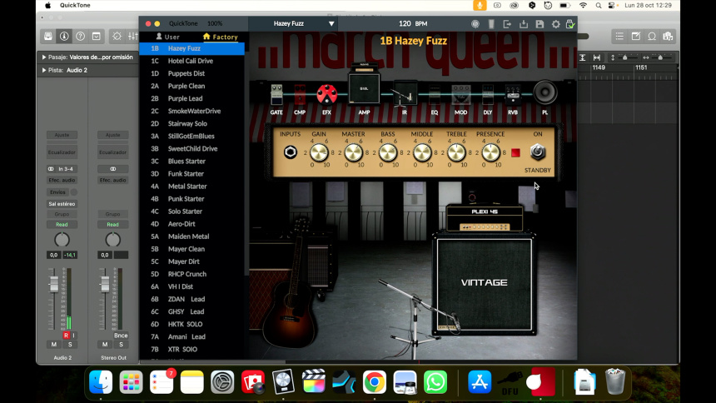Screen dimensions: 716x403
Task: Expand the Pasaje disclosure triangle
Action: 44,57
